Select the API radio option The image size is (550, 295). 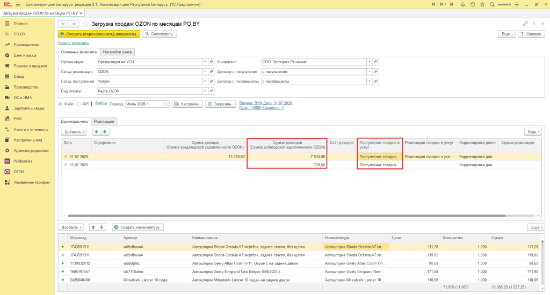pyautogui.click(x=78, y=104)
